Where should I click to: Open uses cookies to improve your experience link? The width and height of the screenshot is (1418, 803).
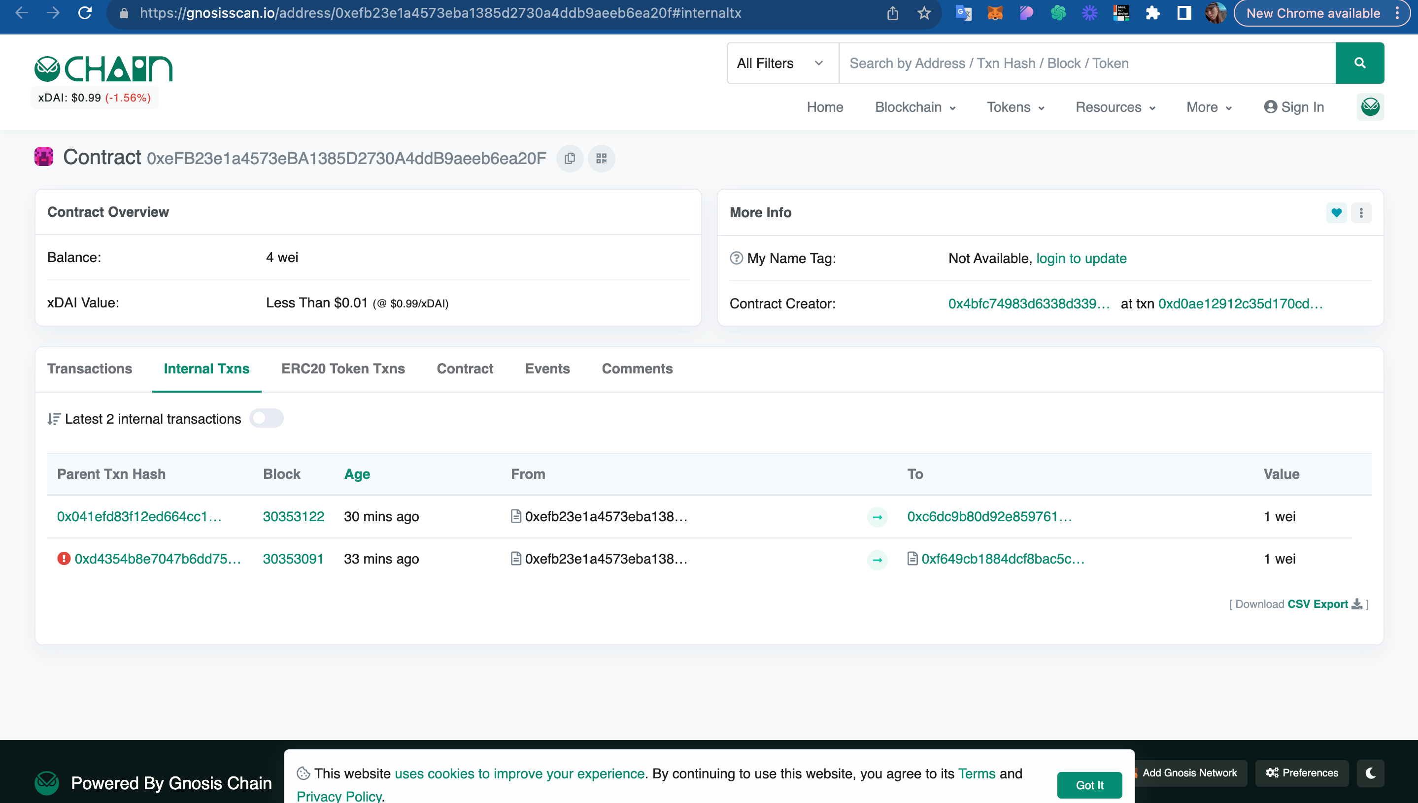coord(519,773)
